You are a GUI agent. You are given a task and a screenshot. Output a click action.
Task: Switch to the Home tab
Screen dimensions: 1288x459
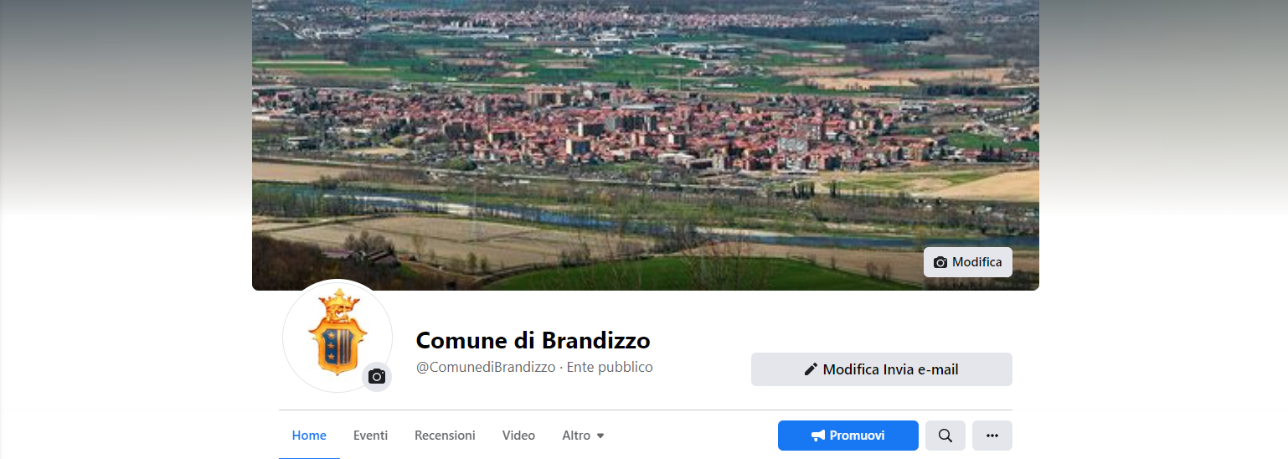(309, 436)
